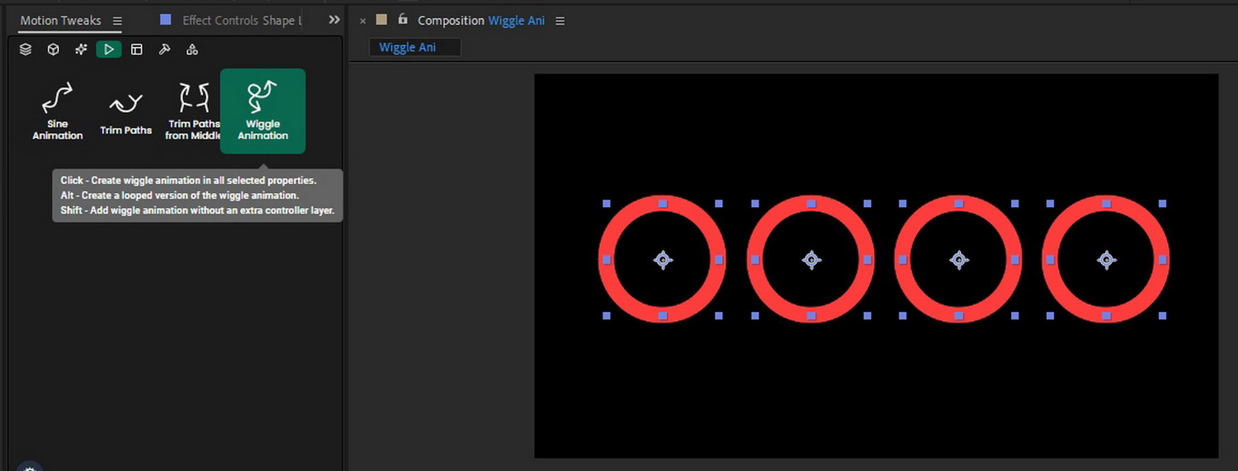
Task: Open the three-circles category icon
Action: (x=192, y=49)
